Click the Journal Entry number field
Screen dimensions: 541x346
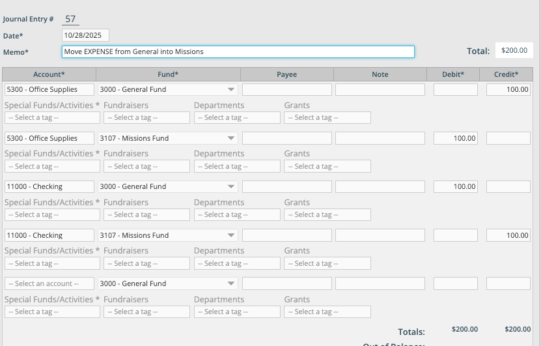pos(71,19)
